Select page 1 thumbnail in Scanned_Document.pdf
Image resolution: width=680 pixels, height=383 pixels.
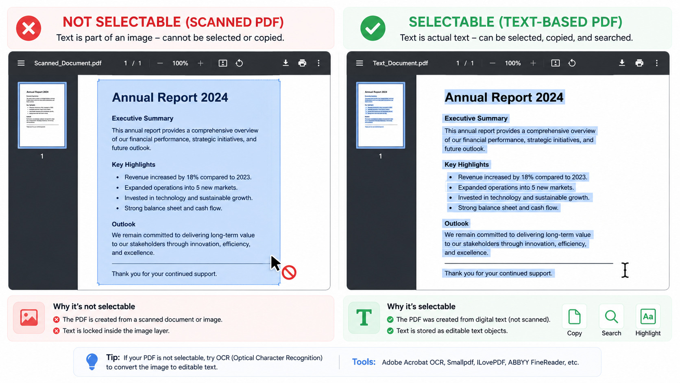click(x=42, y=115)
